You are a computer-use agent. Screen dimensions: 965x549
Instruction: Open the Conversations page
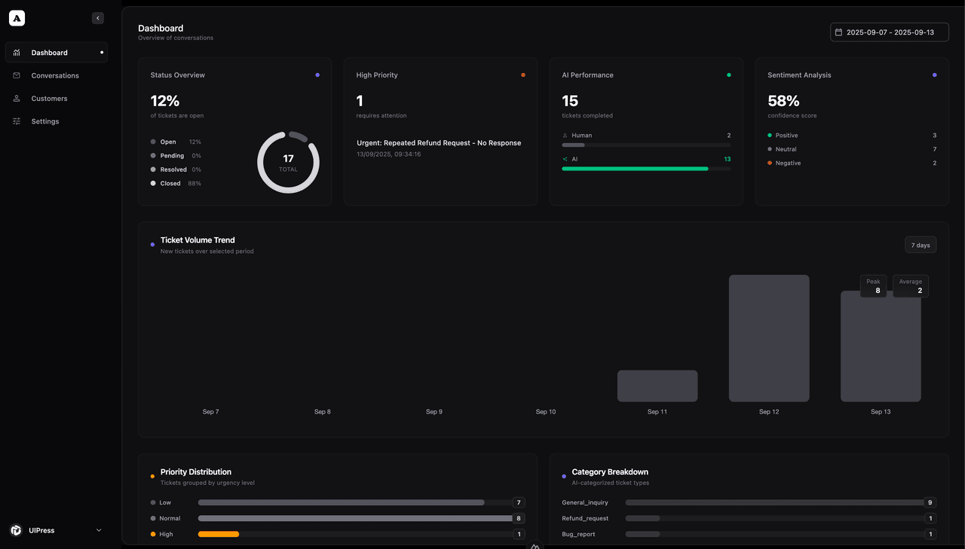coord(57,75)
